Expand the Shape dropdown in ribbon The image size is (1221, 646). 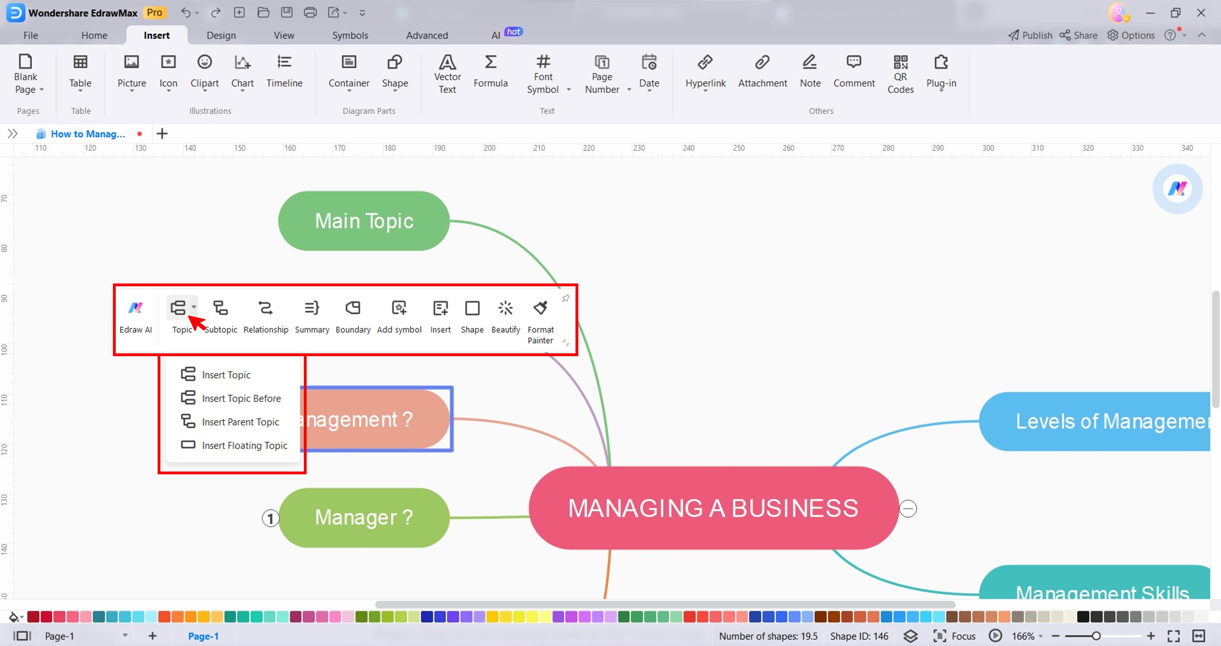(x=395, y=90)
